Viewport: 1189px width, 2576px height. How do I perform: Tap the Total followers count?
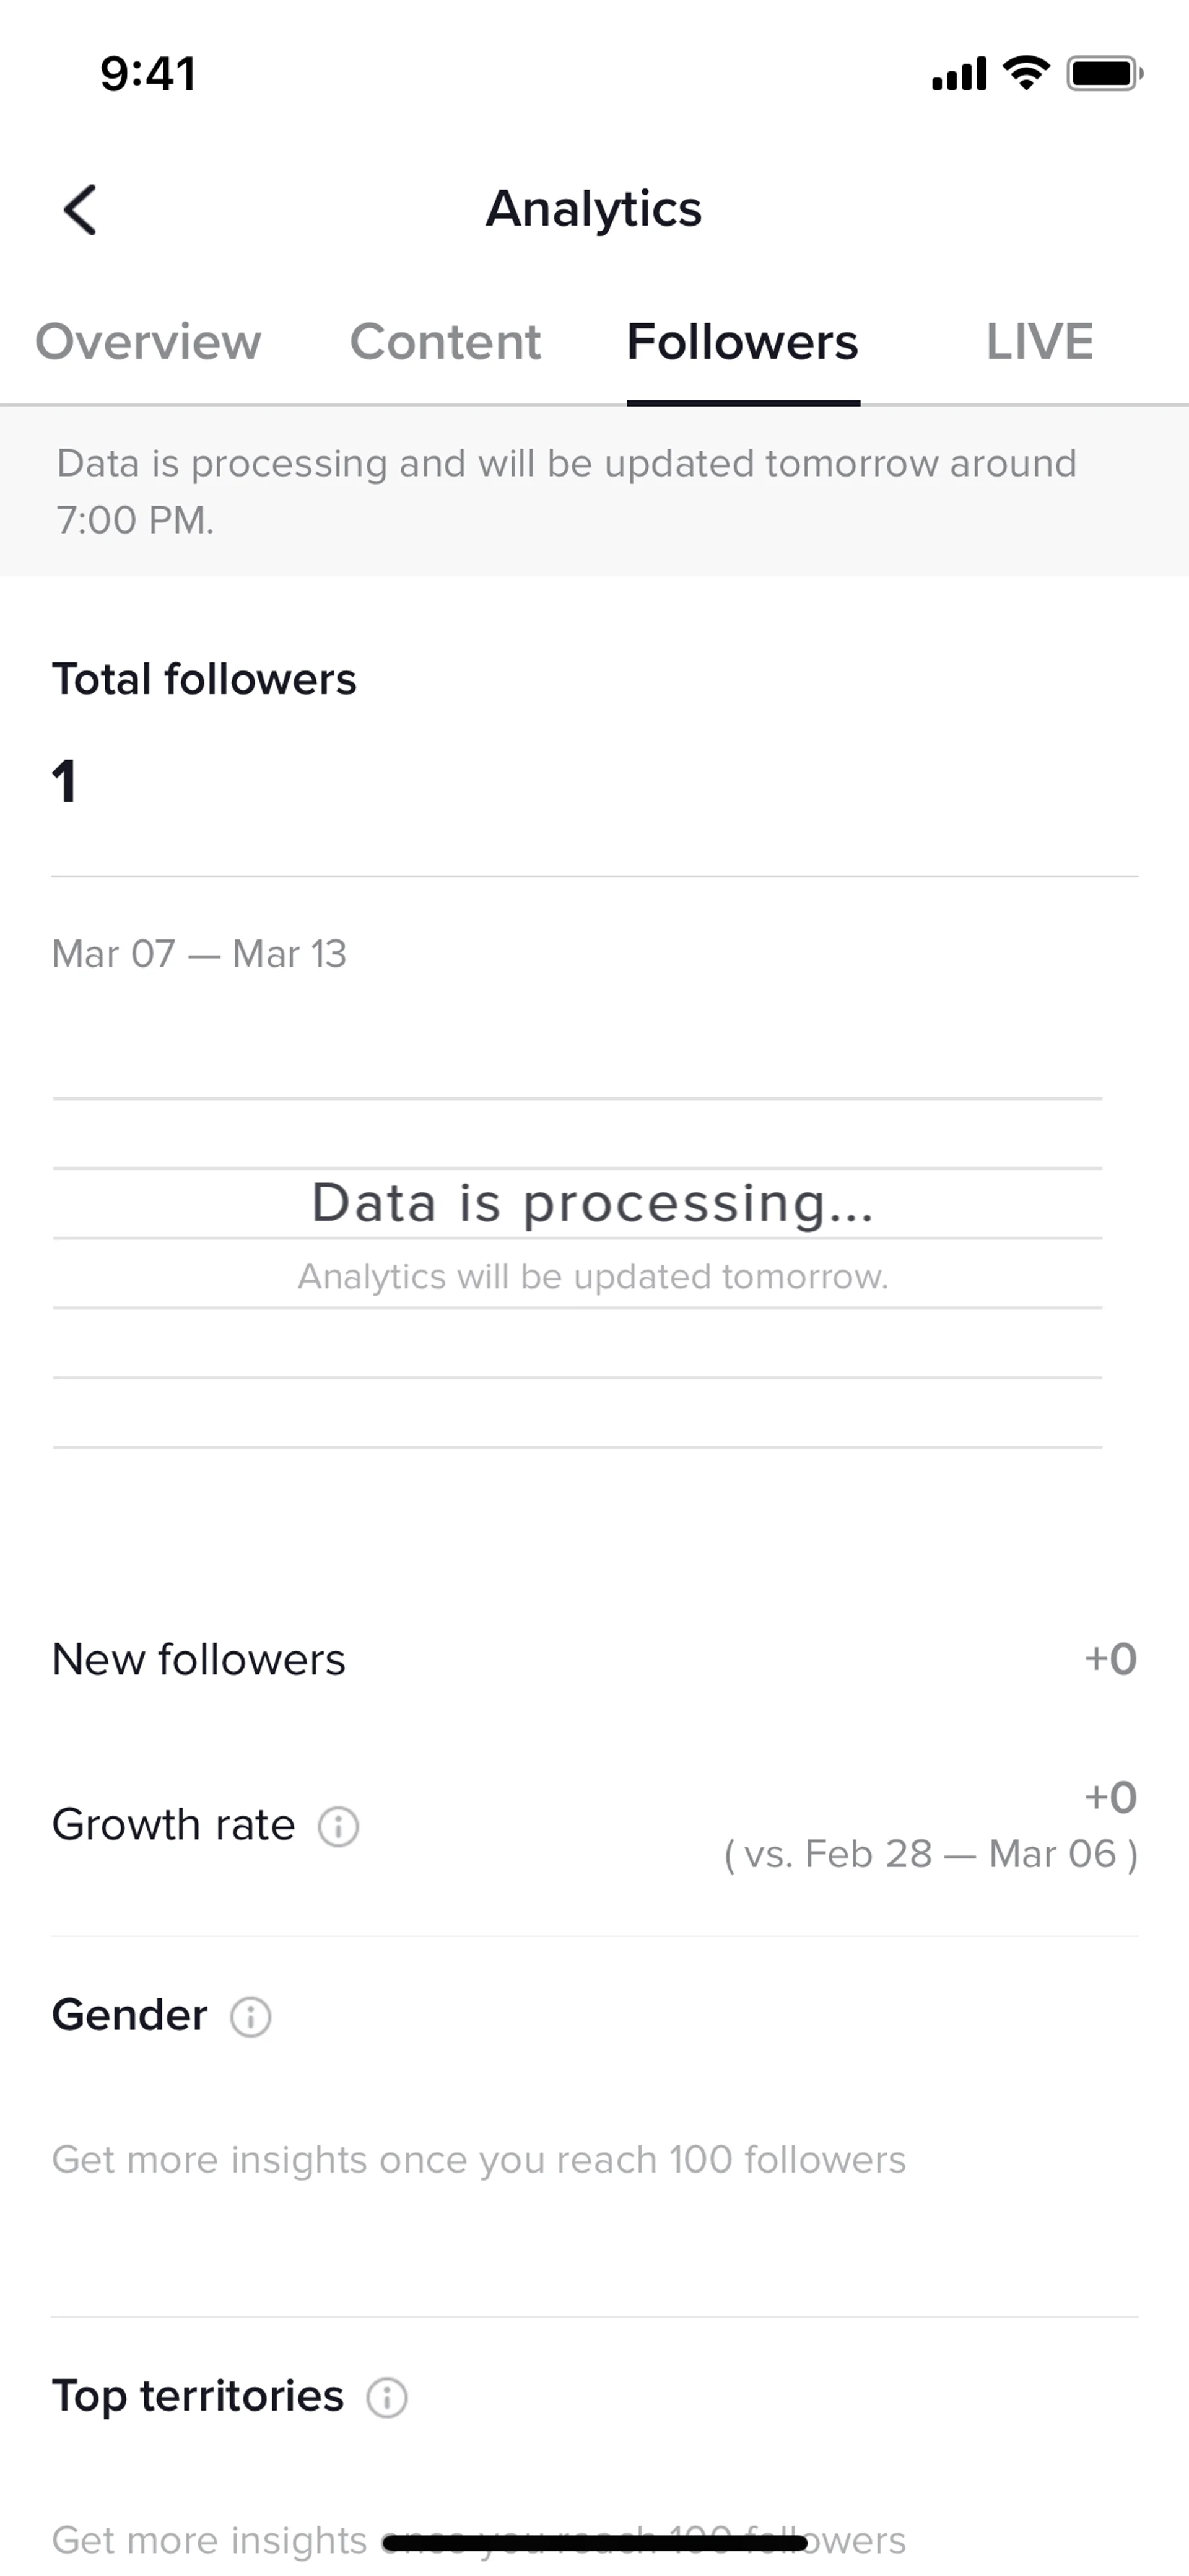[64, 781]
